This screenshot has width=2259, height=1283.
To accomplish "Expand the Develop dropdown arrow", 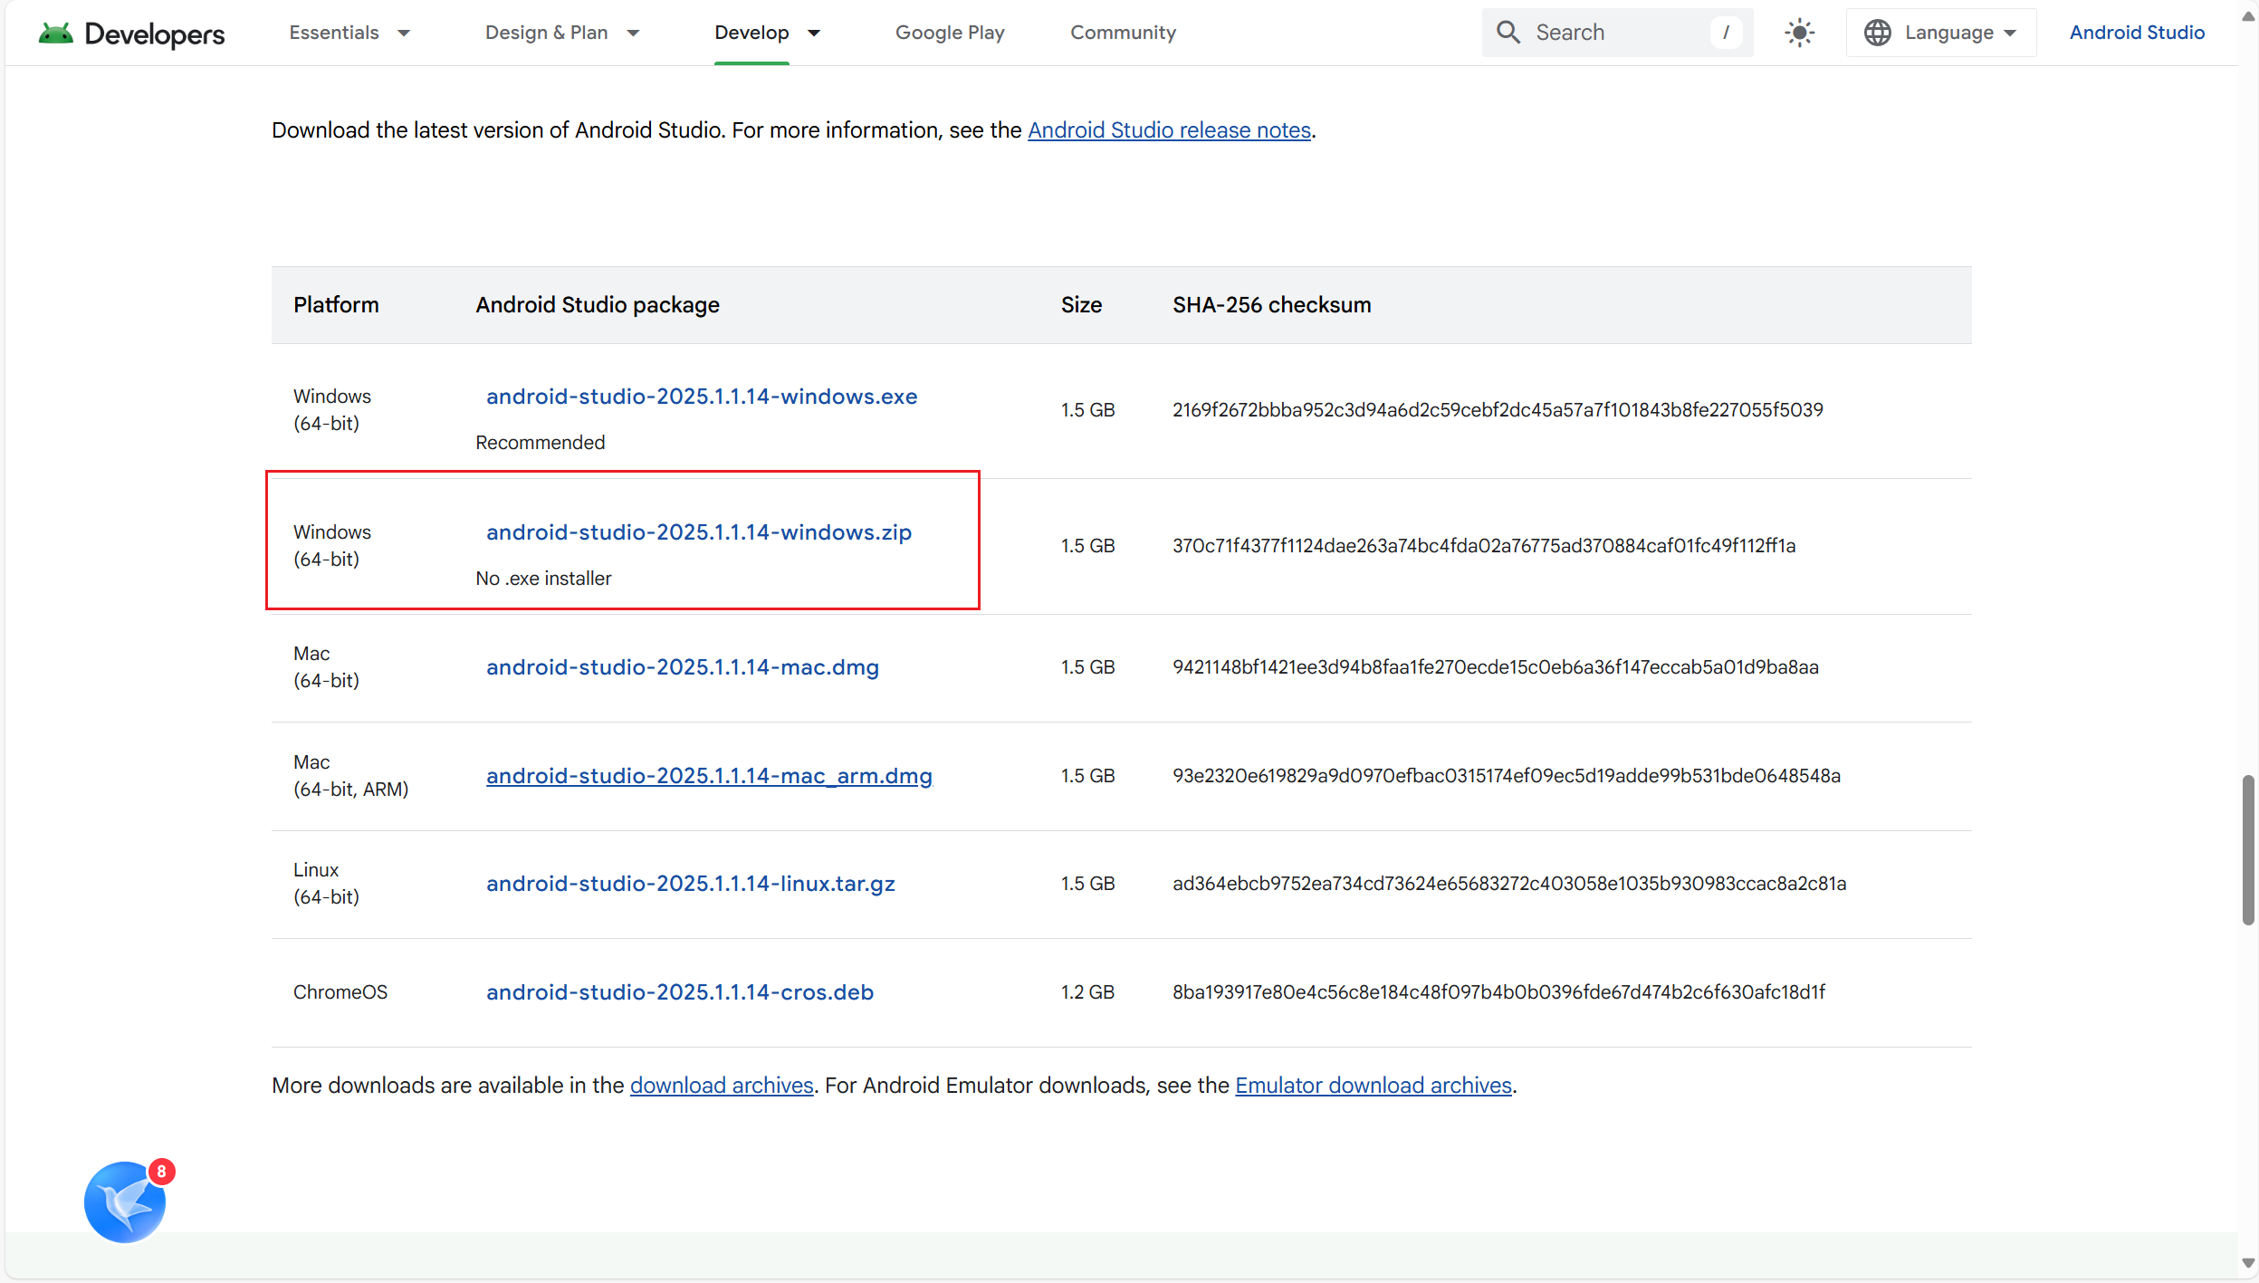I will tap(814, 34).
